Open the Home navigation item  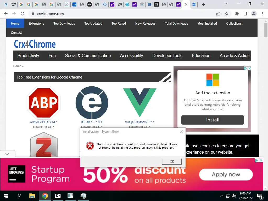pyautogui.click(x=15, y=23)
